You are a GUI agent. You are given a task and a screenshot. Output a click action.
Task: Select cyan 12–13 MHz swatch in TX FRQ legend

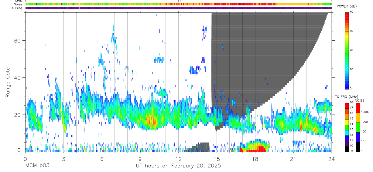[x=347, y=133]
